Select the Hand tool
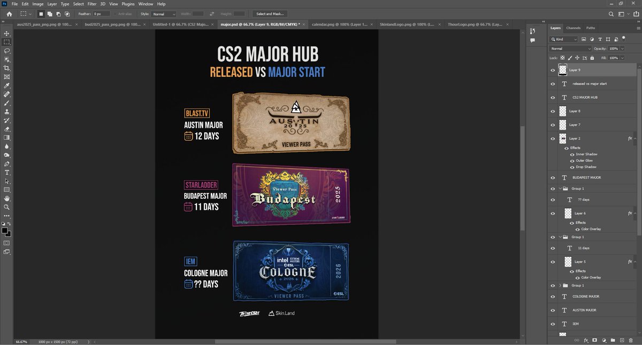The image size is (642, 345). 7,198
